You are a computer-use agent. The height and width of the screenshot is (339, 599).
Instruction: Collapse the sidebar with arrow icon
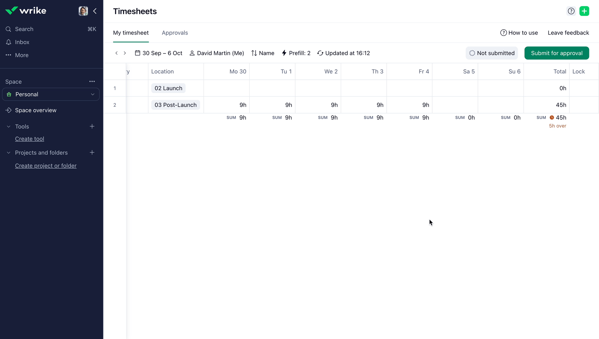(95, 11)
